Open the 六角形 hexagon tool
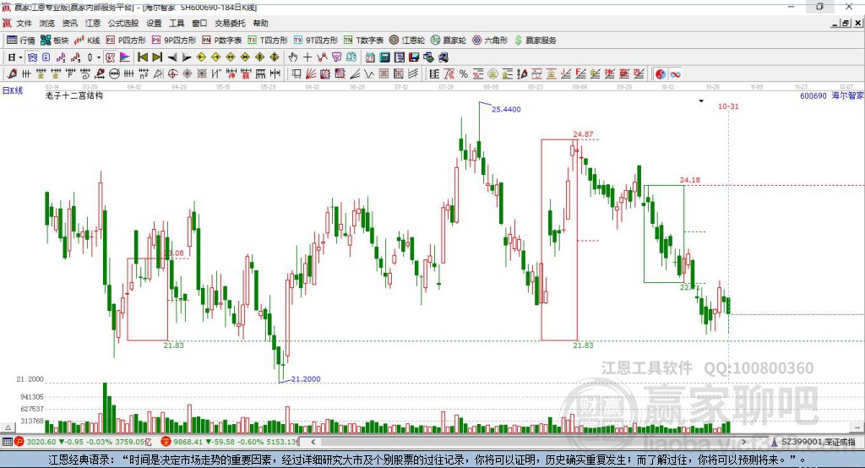 [490, 41]
